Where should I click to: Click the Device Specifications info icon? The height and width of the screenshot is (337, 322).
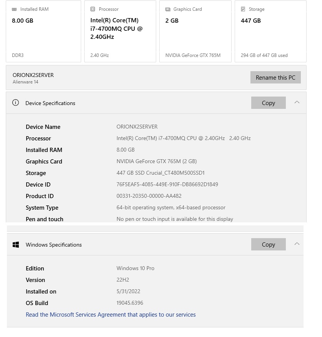15,103
